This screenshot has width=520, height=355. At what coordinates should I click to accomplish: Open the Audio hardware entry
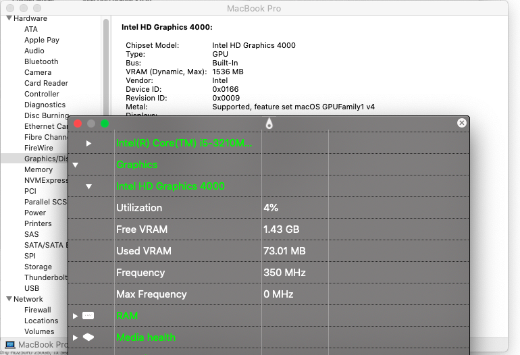34,51
